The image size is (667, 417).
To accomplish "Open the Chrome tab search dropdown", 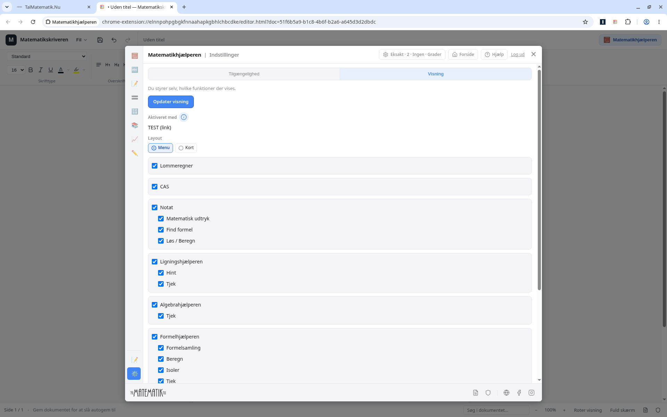I will pyautogui.click(x=7, y=7).
